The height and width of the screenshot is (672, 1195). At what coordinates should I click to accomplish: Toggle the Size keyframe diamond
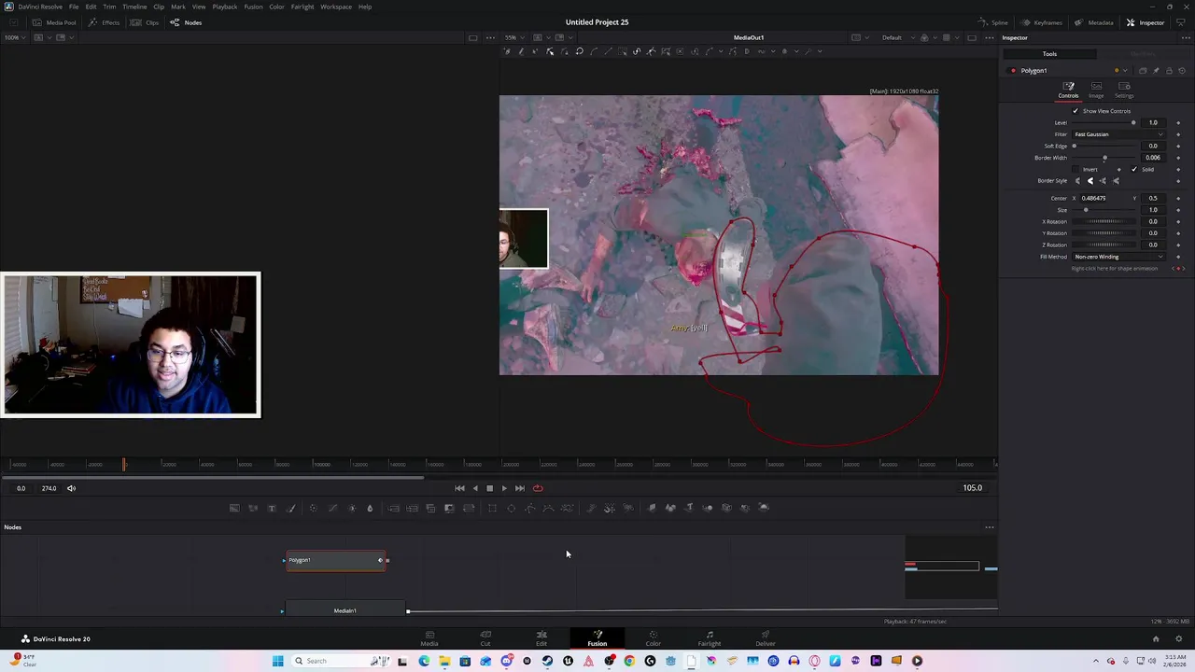point(1178,210)
